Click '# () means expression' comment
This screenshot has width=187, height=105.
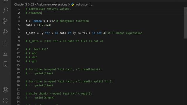125,33
